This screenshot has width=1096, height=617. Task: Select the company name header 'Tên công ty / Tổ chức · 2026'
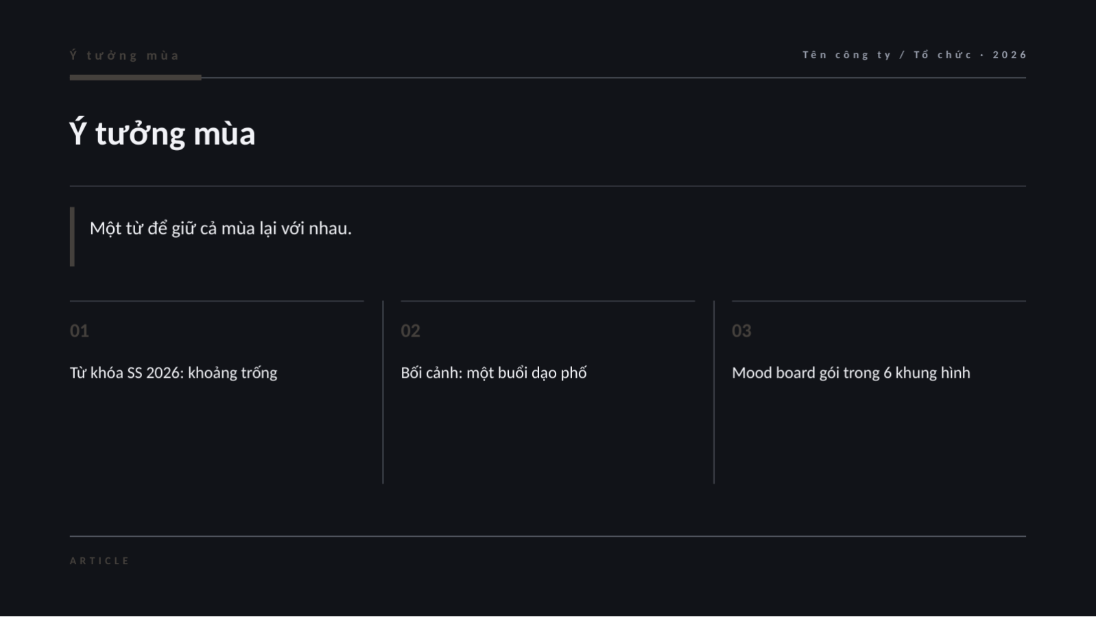pyautogui.click(x=914, y=55)
